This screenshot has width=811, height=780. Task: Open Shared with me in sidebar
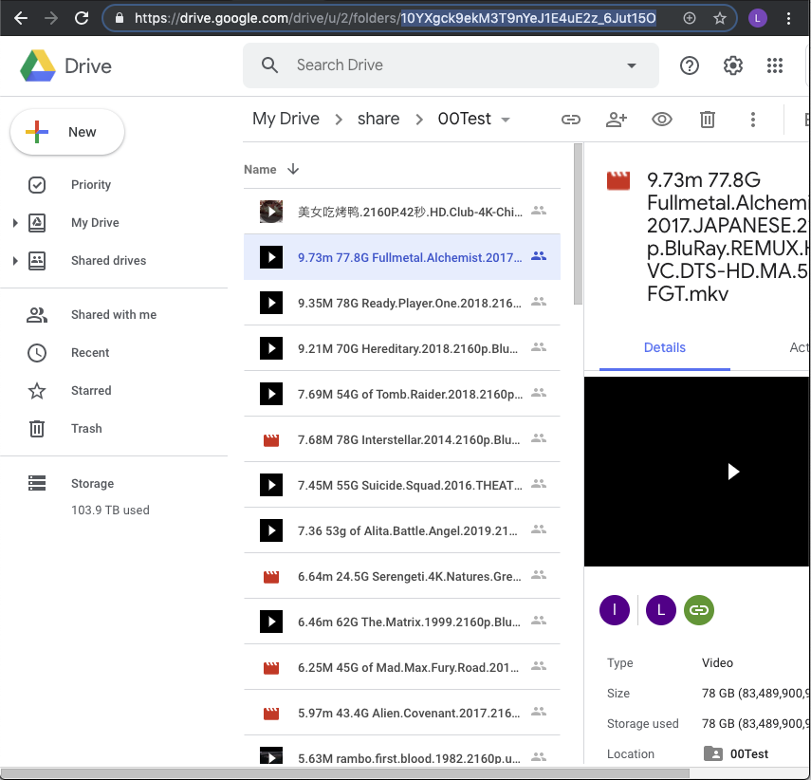pos(113,315)
